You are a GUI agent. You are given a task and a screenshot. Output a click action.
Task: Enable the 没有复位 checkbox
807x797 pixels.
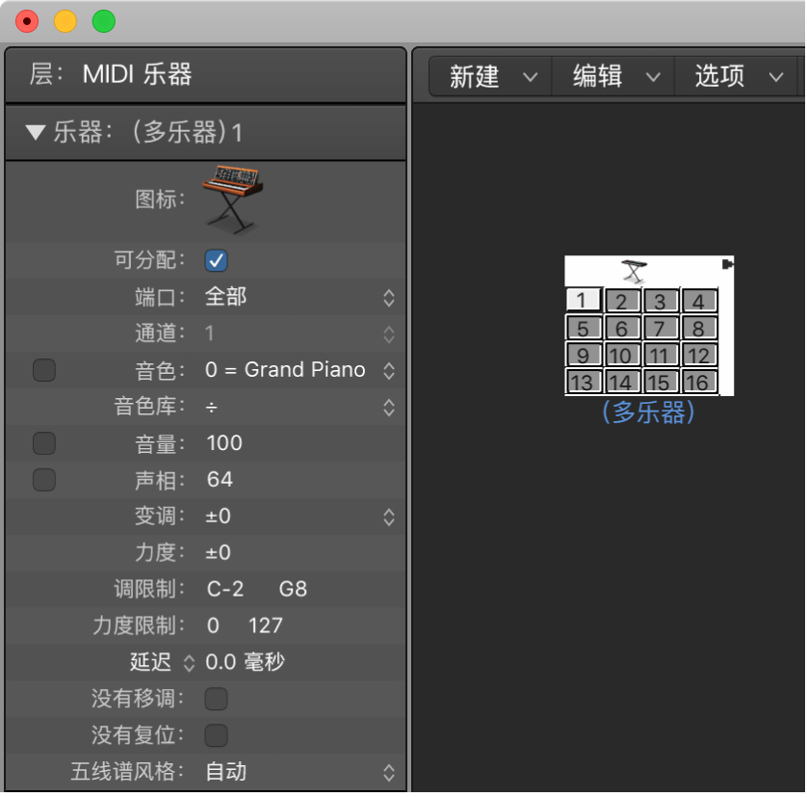coord(216,735)
